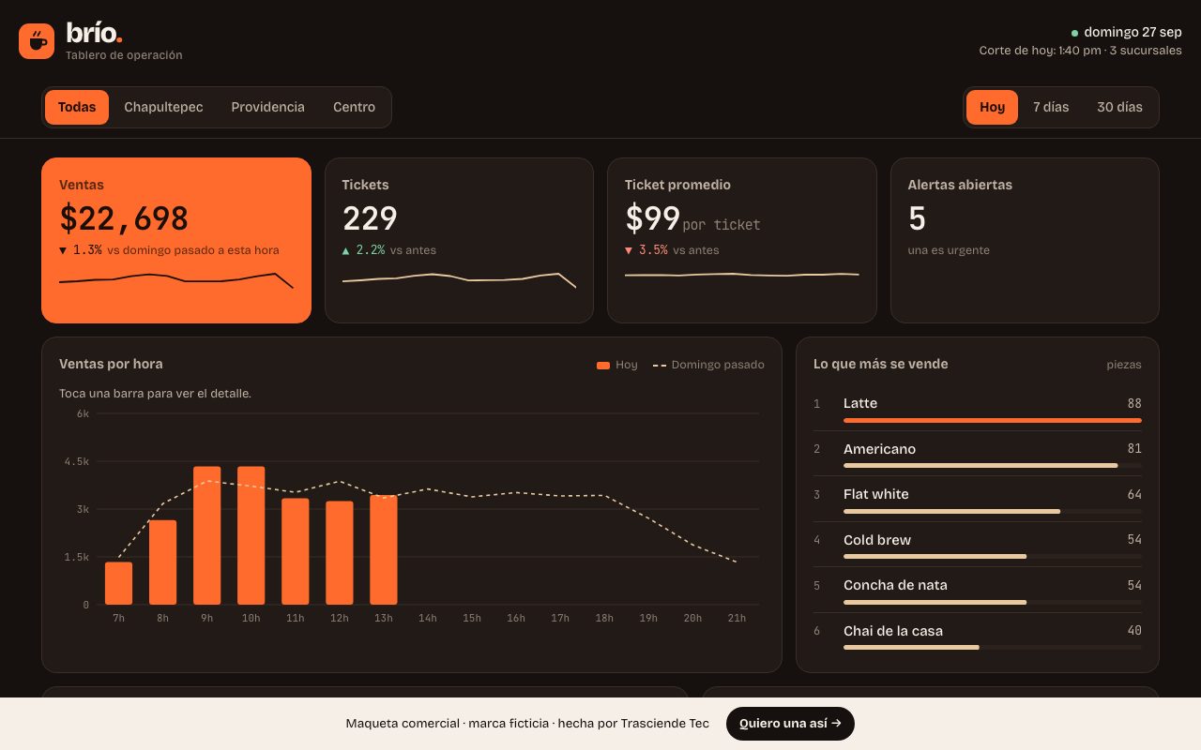1201x750 pixels.
Task: Click the 1.3% sales change indicator
Action: (x=81, y=250)
